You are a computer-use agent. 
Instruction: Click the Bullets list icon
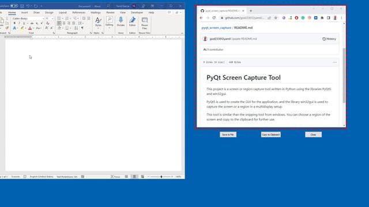pos(59,18)
